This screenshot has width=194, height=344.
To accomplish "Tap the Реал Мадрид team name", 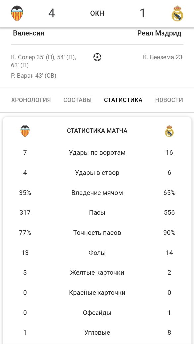I will [x=159, y=33].
